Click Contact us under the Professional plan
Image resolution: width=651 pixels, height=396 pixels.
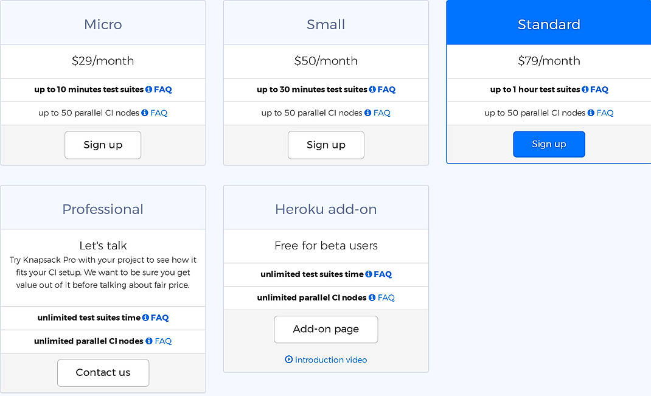103,373
